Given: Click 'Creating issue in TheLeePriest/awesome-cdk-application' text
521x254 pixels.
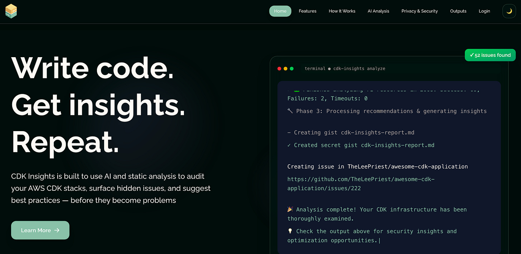Looking at the screenshot, I should [x=378, y=166].
